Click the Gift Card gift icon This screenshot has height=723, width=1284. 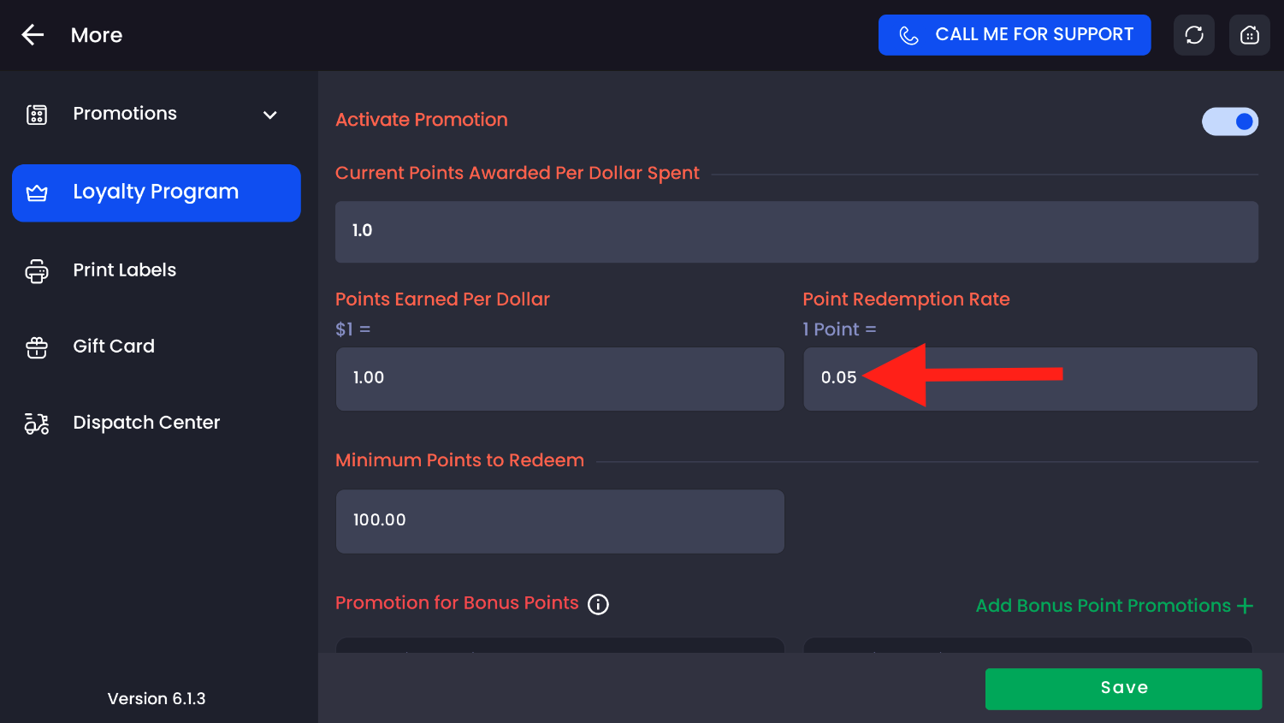(37, 347)
